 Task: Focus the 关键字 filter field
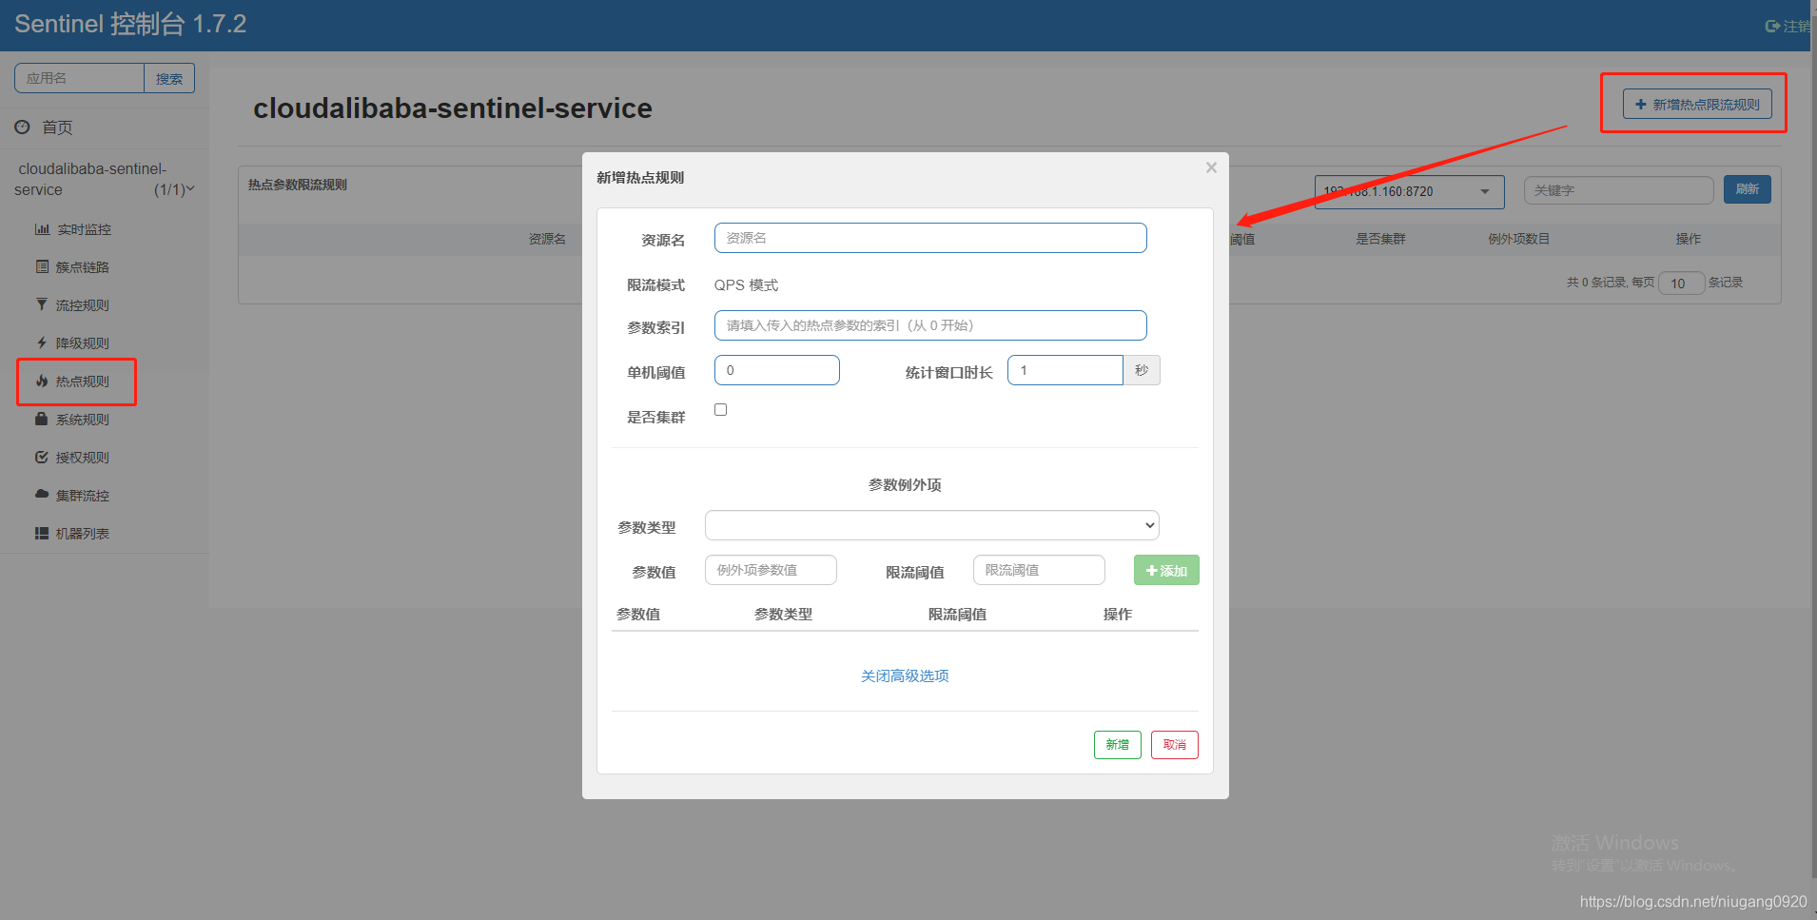tap(1618, 190)
